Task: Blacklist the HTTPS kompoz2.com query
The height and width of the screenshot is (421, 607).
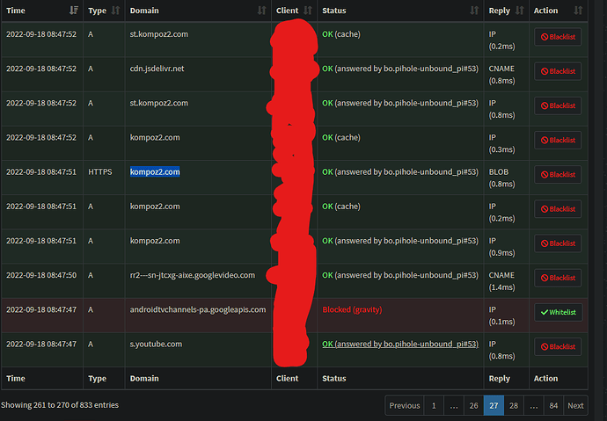Action: [558, 175]
